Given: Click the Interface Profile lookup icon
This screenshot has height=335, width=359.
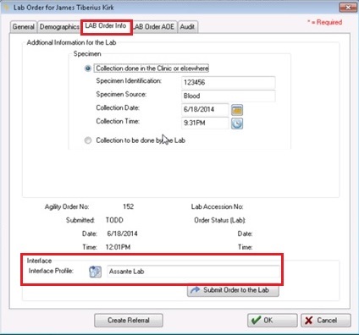Looking at the screenshot, I should [x=95, y=272].
